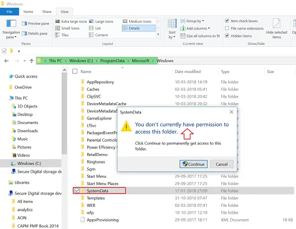
Task: Sort by Date modified column header
Action: click(x=187, y=72)
